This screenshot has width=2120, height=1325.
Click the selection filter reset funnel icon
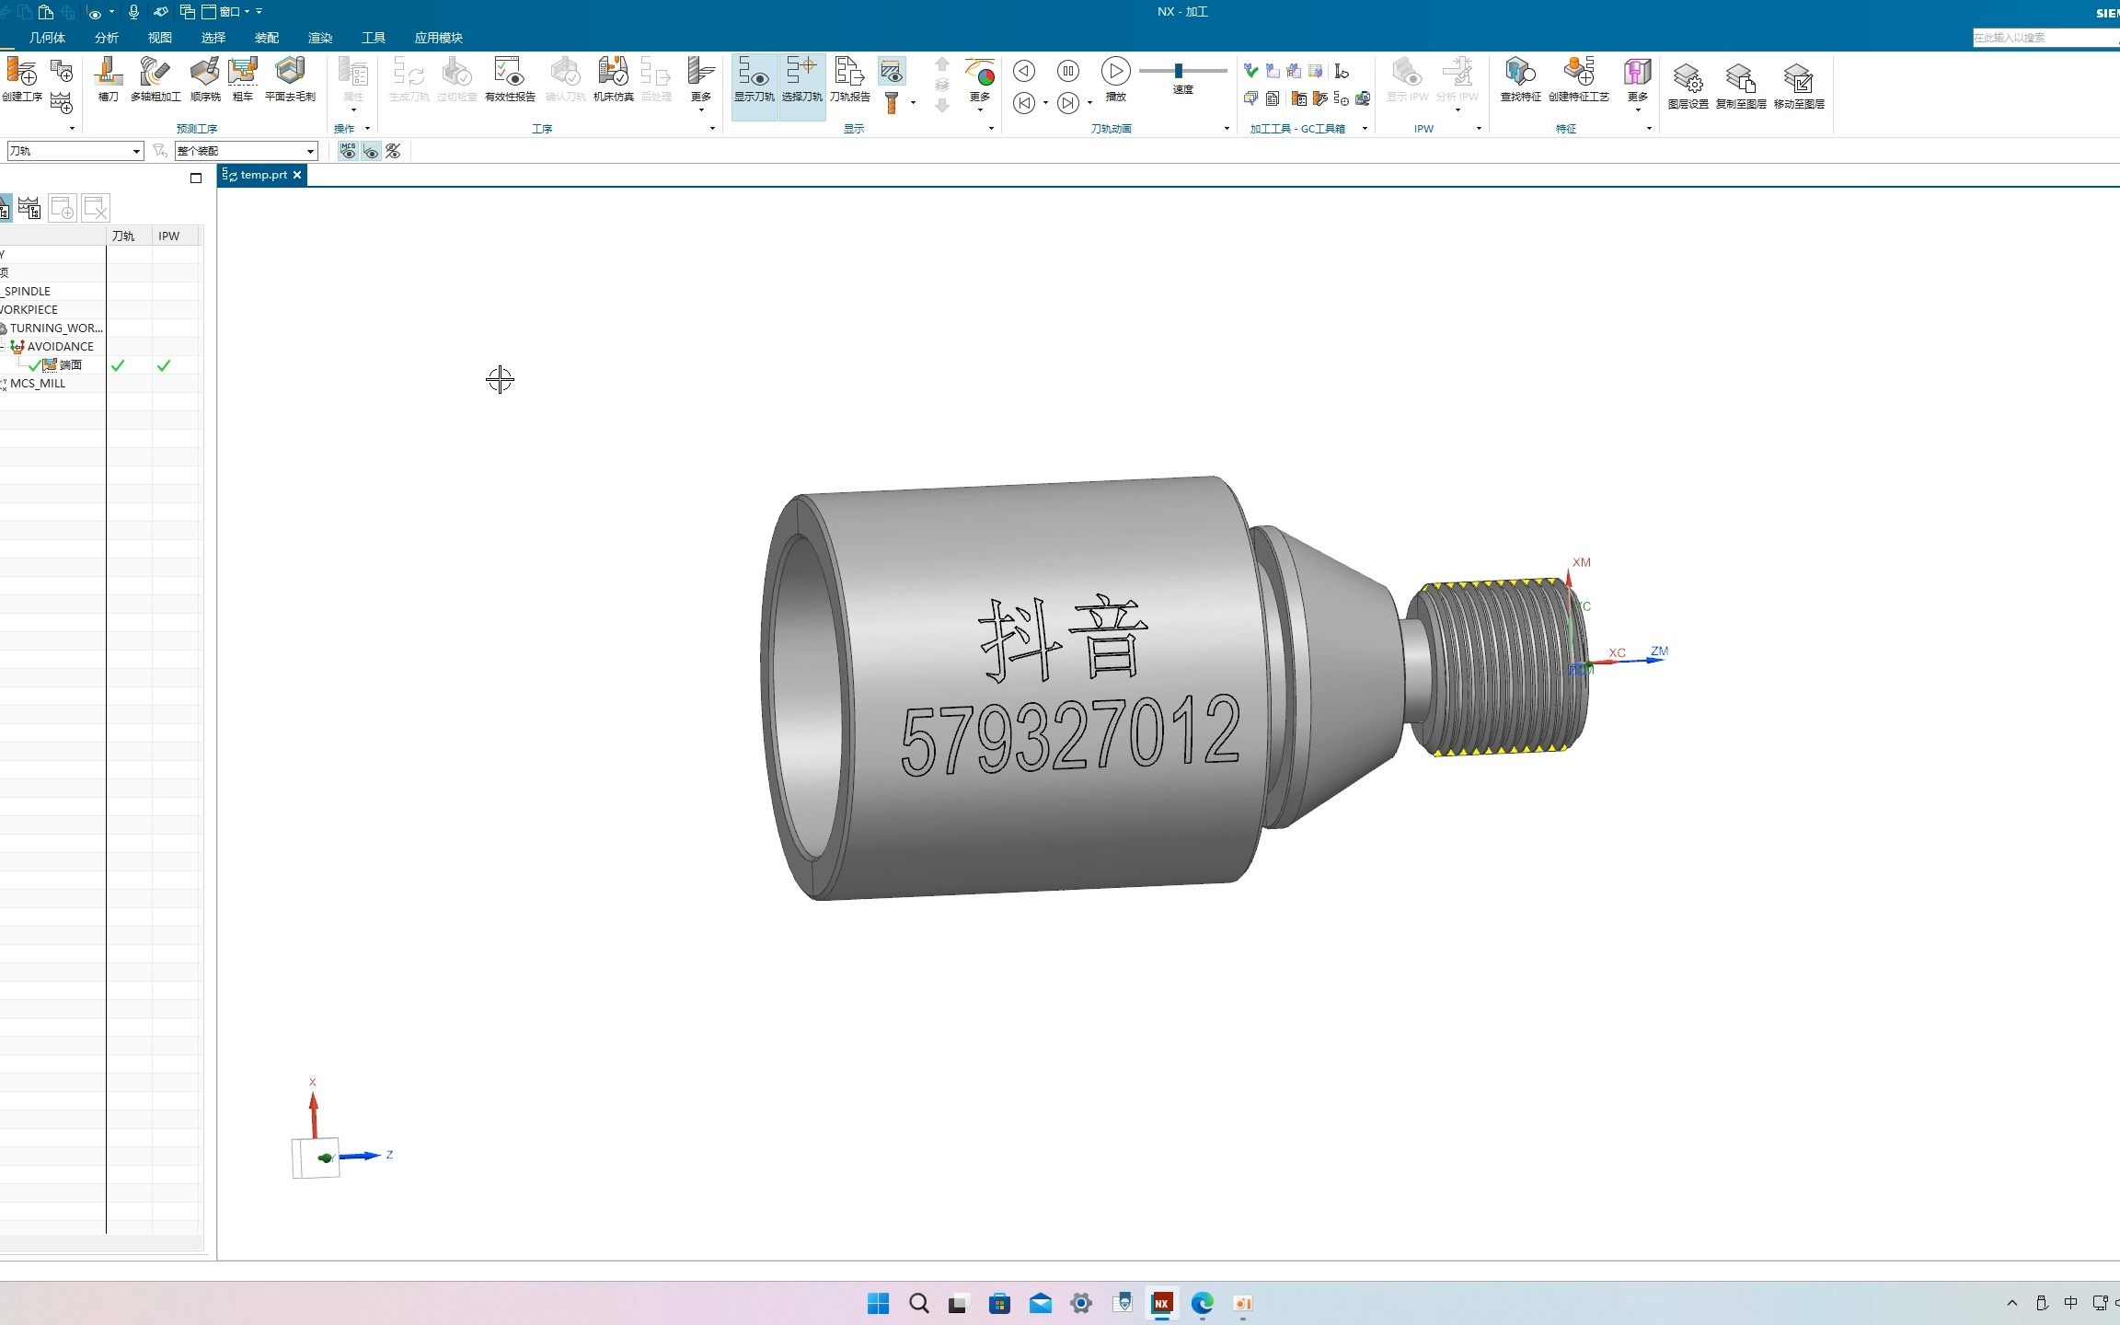coord(160,150)
